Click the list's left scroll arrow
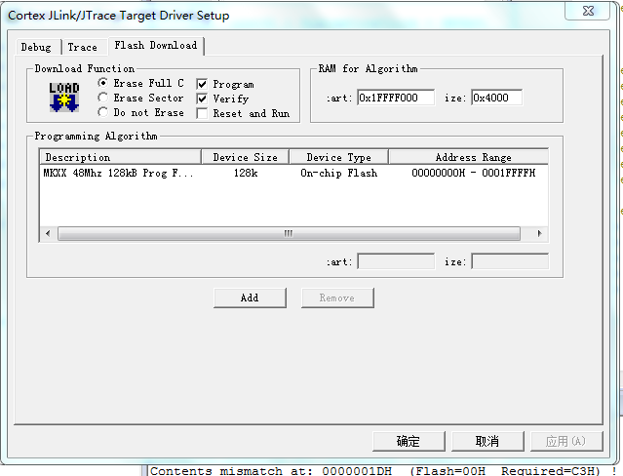 pyautogui.click(x=48, y=233)
